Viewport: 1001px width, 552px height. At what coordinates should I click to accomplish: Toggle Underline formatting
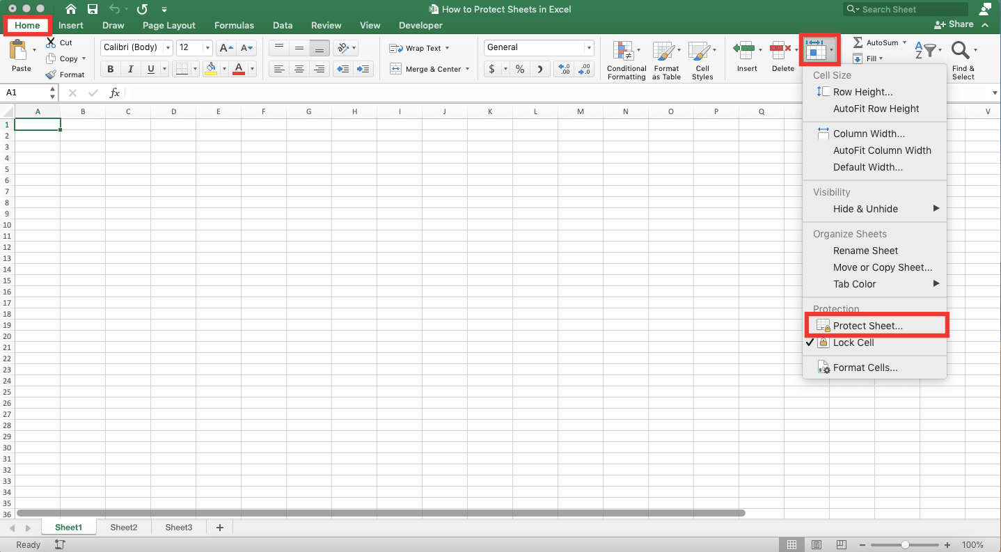[x=150, y=69]
